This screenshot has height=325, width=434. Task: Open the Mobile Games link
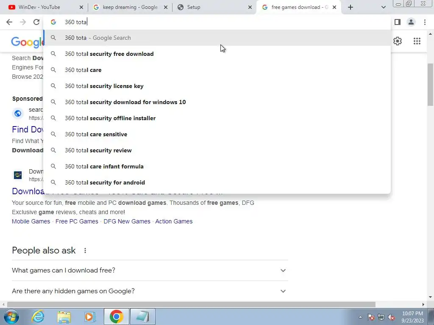[x=31, y=221]
